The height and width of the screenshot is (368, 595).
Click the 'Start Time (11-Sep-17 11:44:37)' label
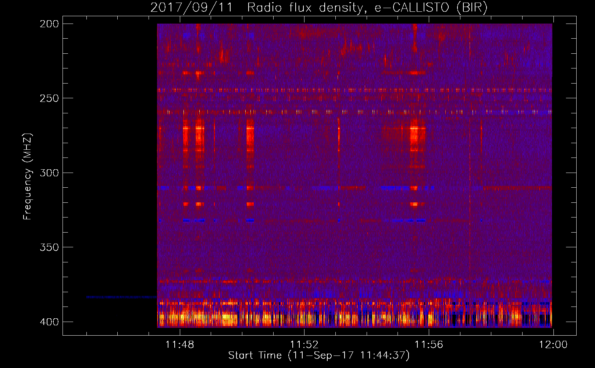[x=319, y=355]
